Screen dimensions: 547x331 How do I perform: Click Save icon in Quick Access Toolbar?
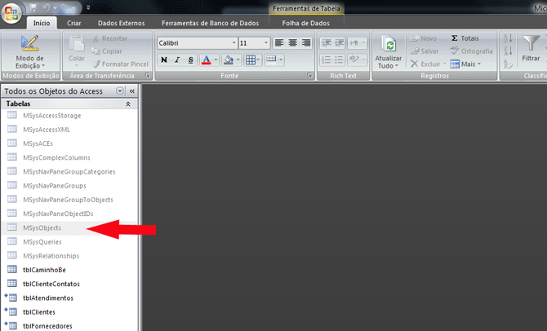point(33,7)
